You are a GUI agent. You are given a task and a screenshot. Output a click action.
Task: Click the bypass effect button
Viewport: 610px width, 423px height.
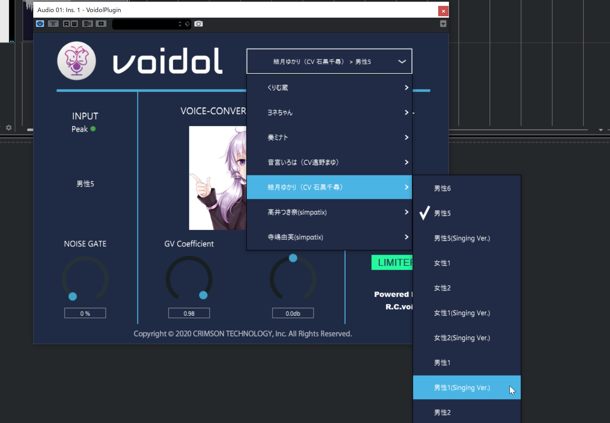point(53,24)
